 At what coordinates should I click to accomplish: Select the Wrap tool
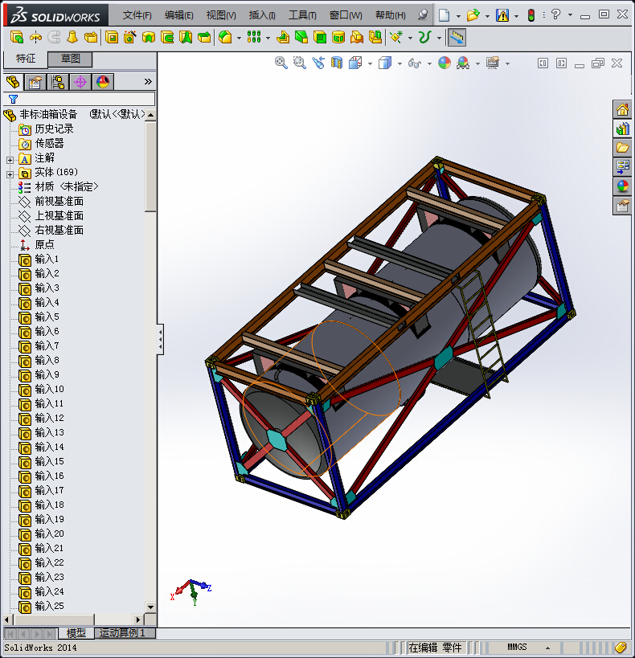[338, 38]
